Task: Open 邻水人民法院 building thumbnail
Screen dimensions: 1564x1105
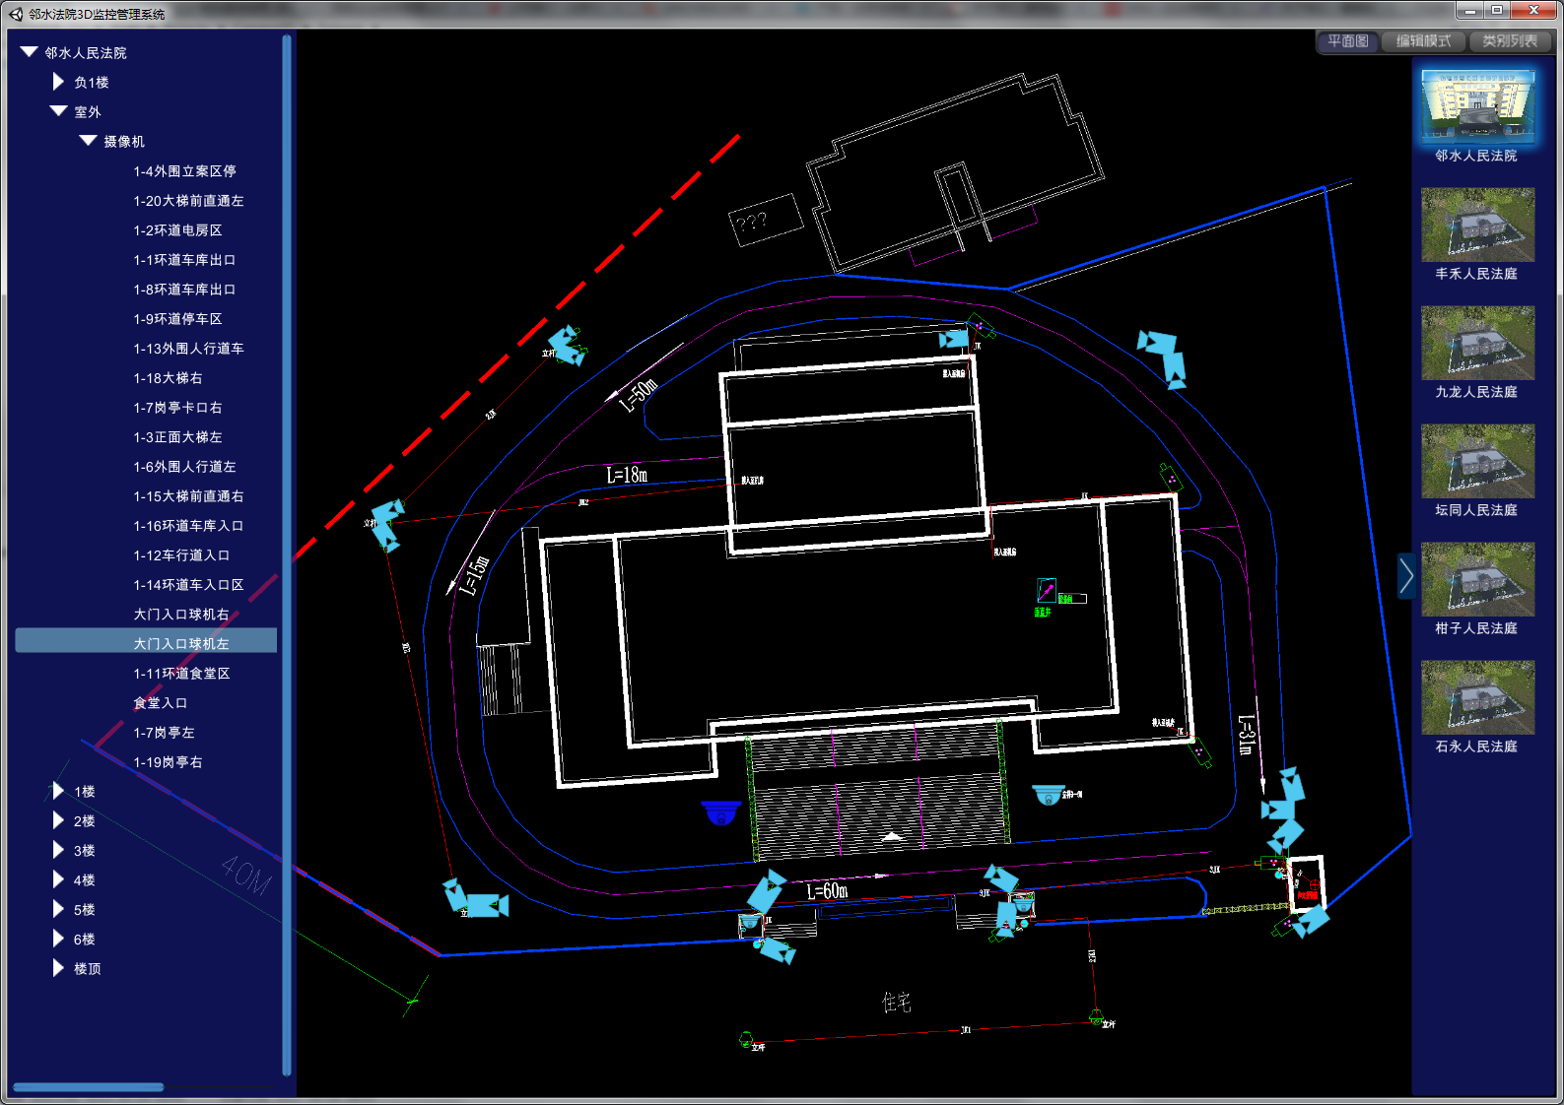Action: tap(1477, 107)
